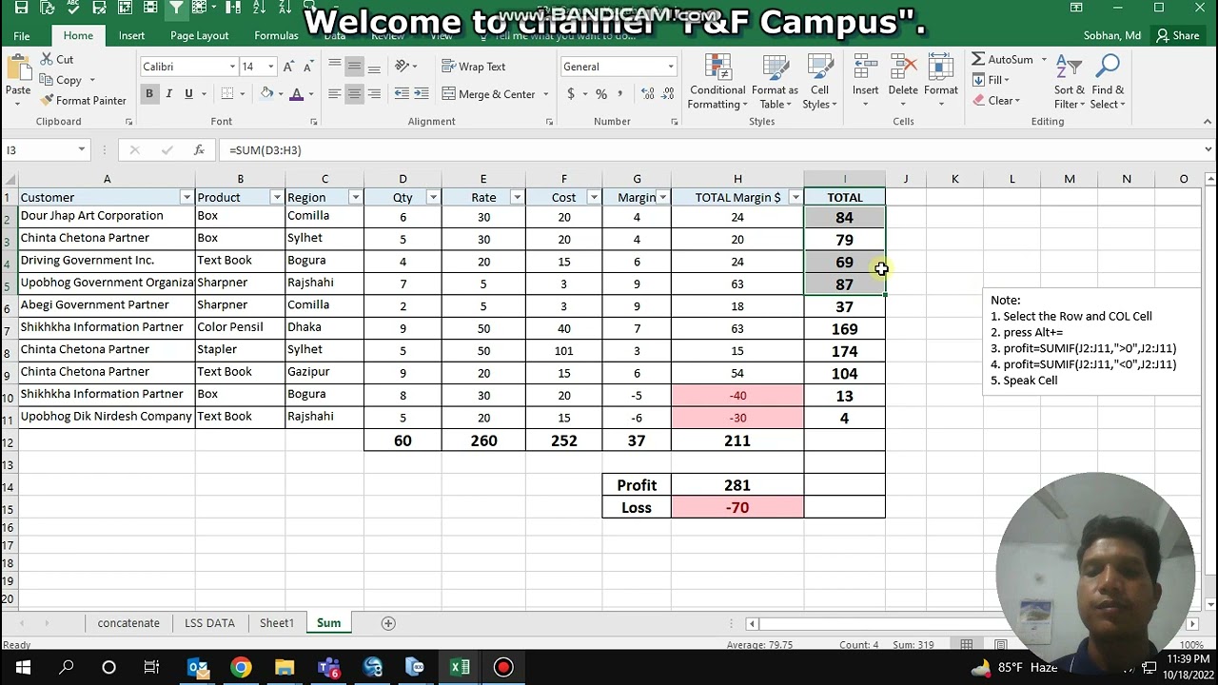Open Fill Color dropdown arrow

pyautogui.click(x=281, y=94)
